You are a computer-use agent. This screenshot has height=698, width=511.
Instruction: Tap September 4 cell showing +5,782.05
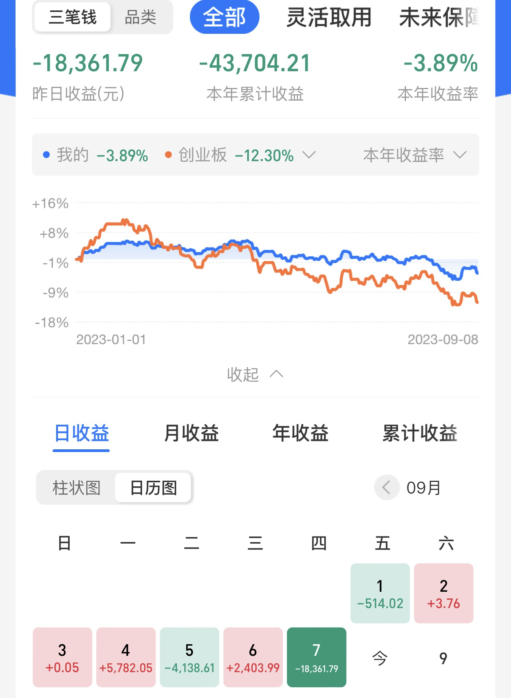[x=126, y=657]
